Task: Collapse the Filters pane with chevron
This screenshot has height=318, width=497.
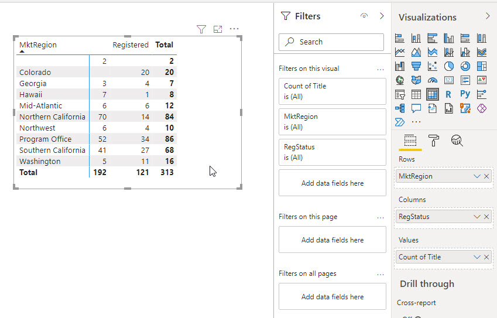Action: pyautogui.click(x=382, y=16)
